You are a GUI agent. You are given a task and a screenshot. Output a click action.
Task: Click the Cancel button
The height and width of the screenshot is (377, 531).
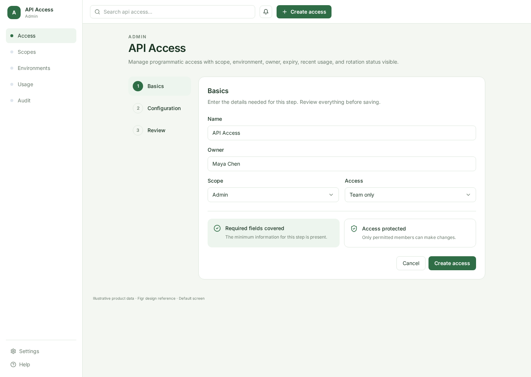click(x=411, y=263)
